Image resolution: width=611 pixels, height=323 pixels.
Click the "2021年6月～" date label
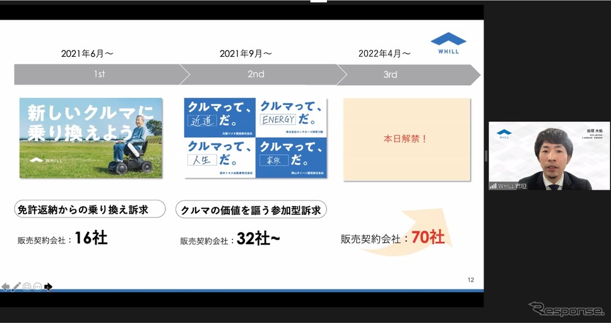pyautogui.click(x=87, y=54)
